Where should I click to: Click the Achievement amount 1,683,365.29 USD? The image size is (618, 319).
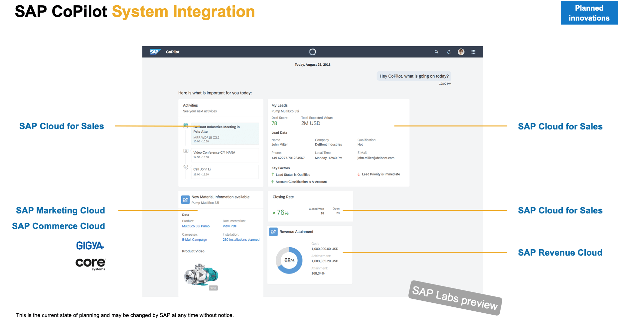325,261
